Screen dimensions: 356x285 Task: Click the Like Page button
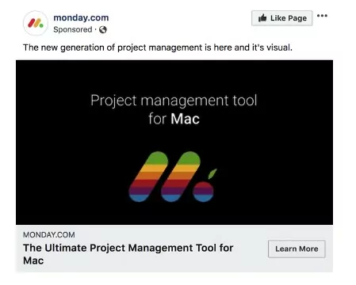[x=282, y=18]
